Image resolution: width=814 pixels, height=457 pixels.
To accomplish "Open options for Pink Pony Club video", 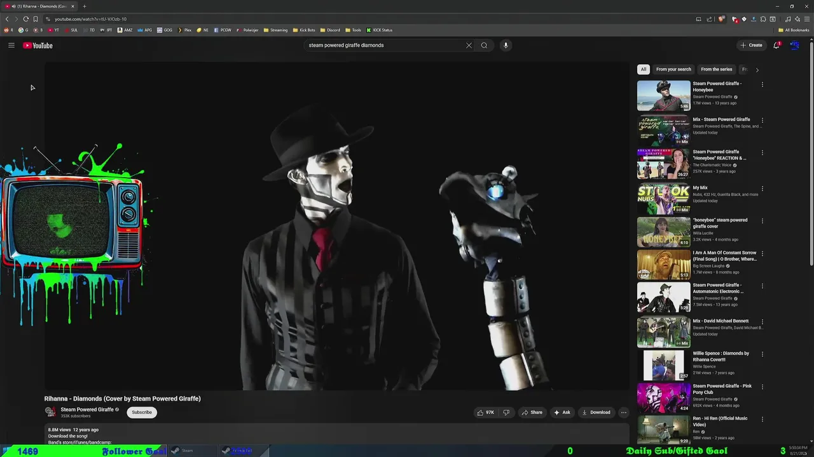I will point(762,387).
